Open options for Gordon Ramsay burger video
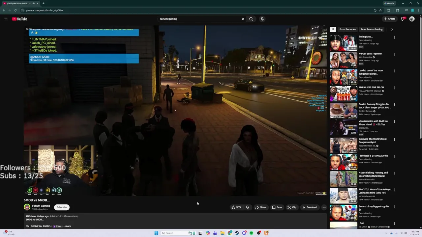 coord(394,105)
